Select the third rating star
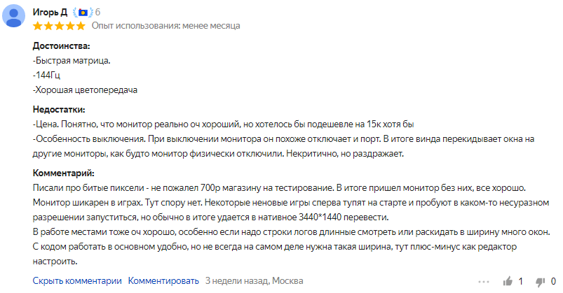 (59, 26)
